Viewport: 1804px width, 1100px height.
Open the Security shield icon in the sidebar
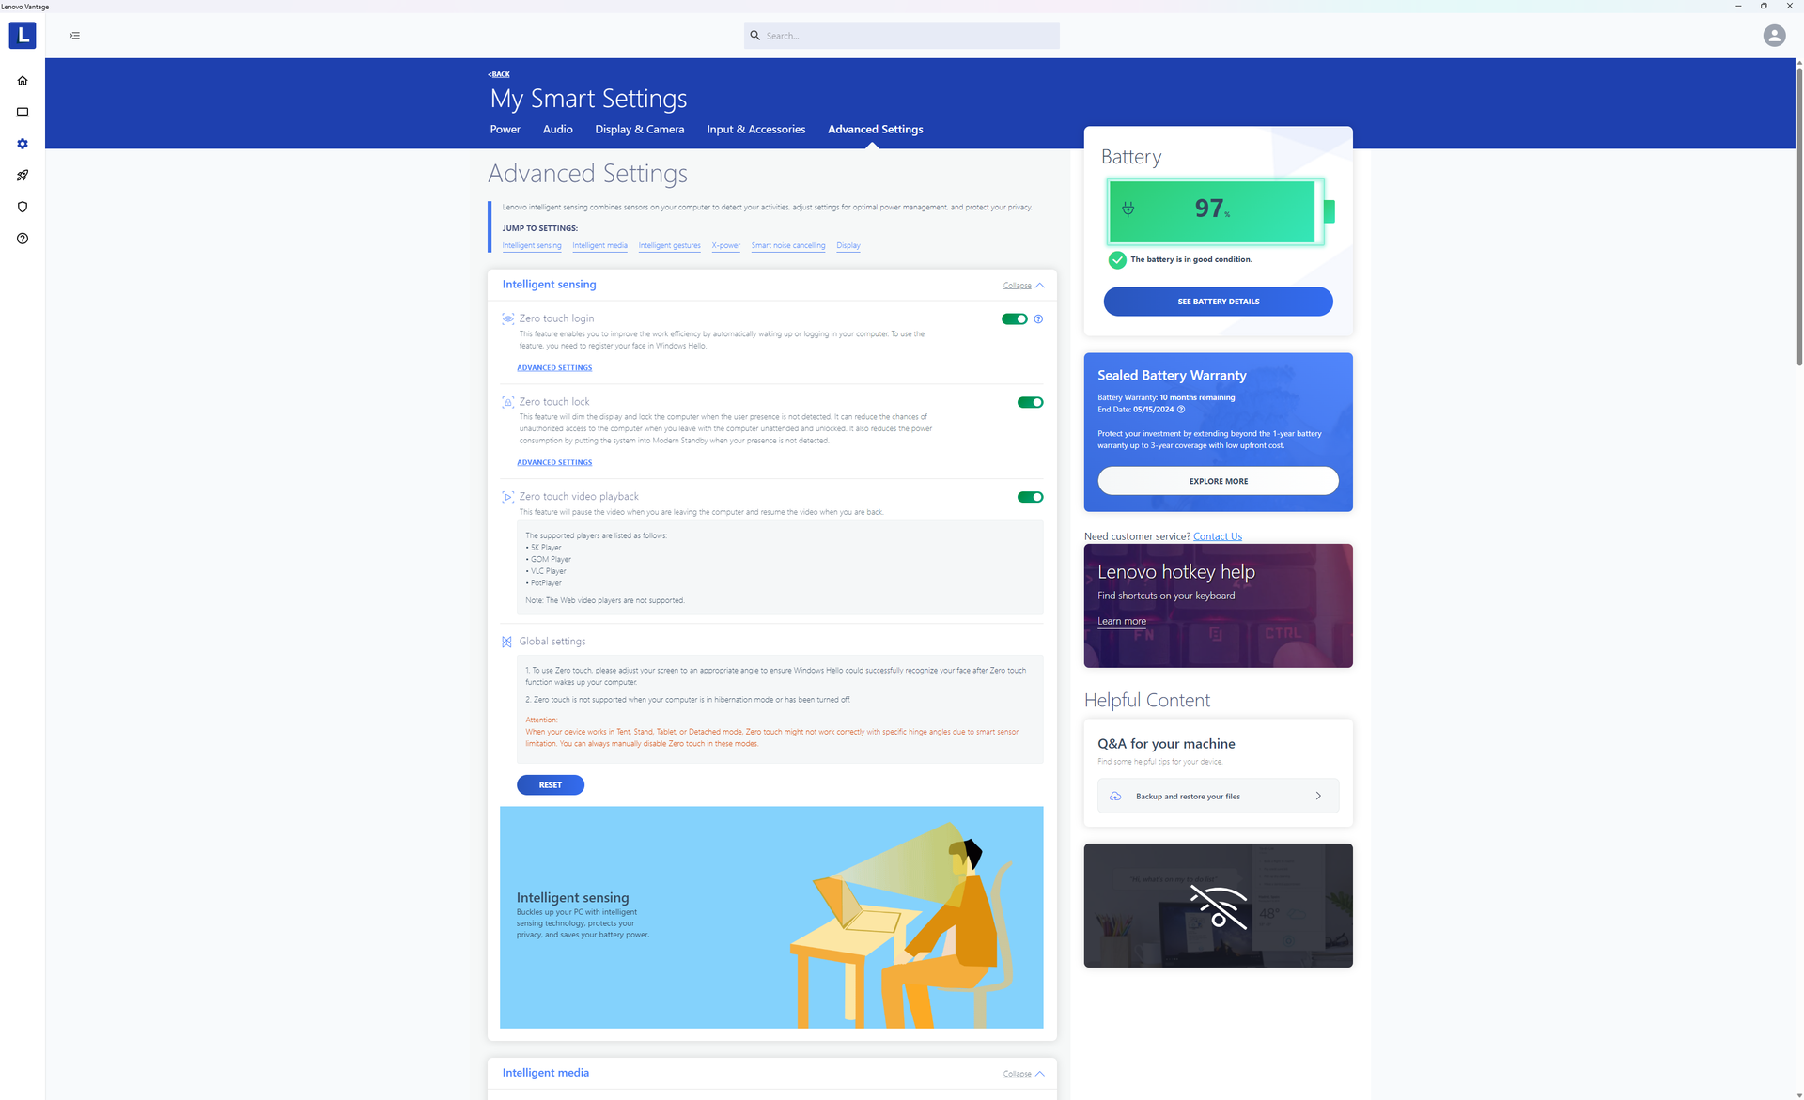tap(23, 207)
